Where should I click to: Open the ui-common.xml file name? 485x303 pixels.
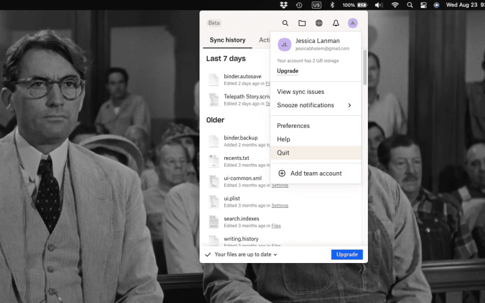pos(242,178)
